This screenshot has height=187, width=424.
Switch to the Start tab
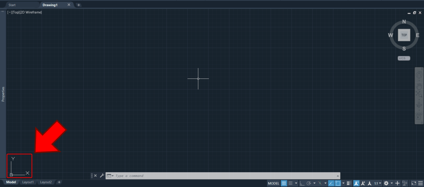12,5
